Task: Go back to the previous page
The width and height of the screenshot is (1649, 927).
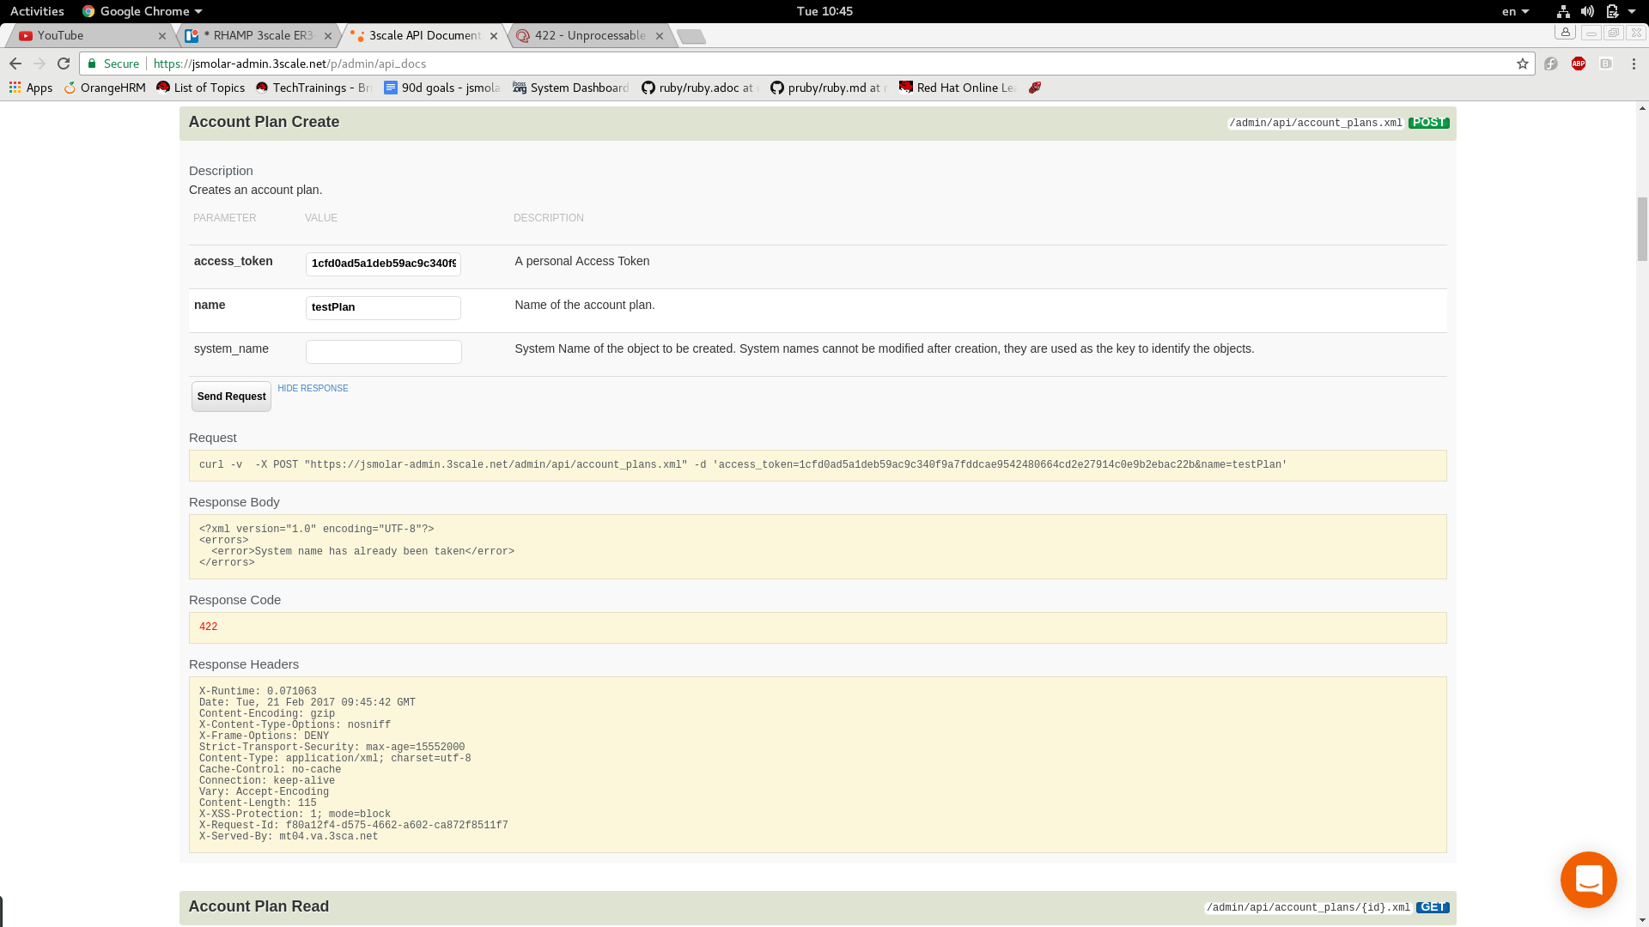Action: pos(15,64)
